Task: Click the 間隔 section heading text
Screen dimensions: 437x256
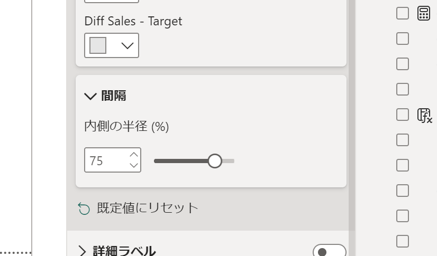Action: click(113, 96)
